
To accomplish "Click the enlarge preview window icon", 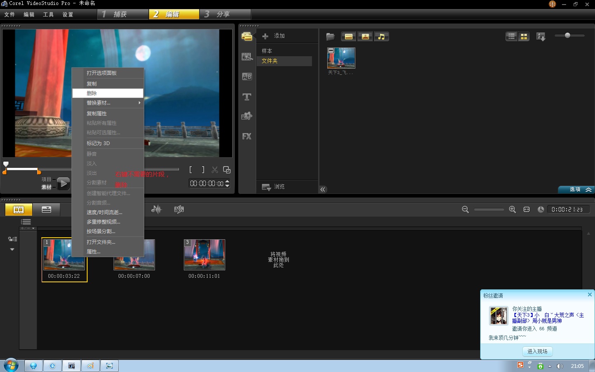I will click(227, 169).
